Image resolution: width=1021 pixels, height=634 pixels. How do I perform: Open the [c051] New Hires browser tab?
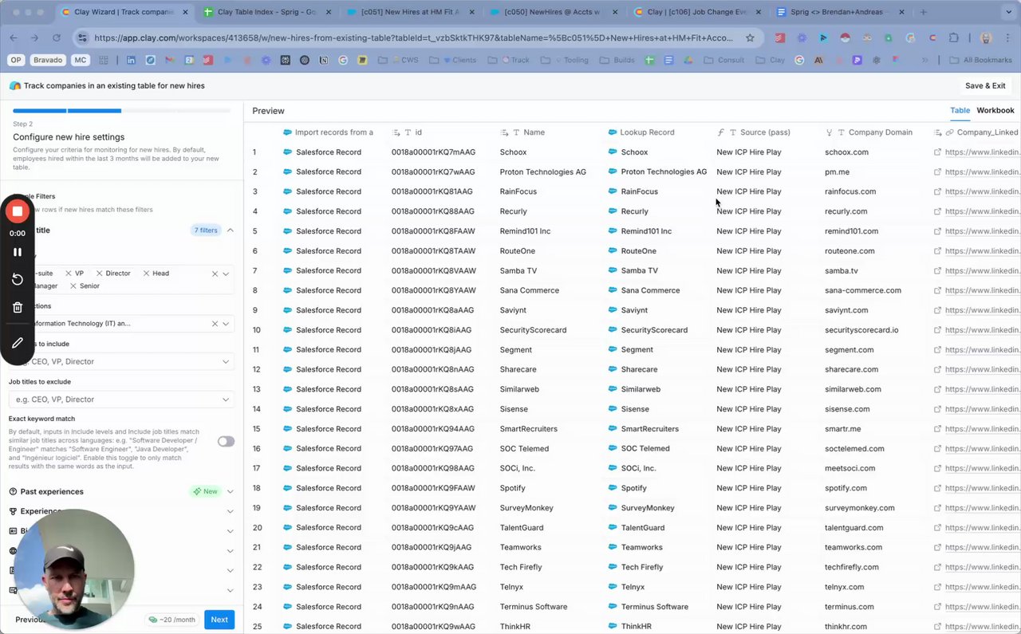pos(412,12)
